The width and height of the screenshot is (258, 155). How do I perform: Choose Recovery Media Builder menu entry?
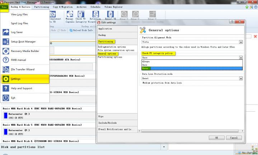pyautogui.click(x=25, y=51)
